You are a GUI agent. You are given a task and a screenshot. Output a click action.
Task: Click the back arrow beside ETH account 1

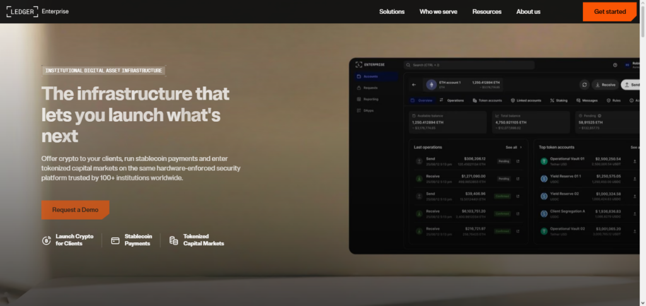pos(414,85)
